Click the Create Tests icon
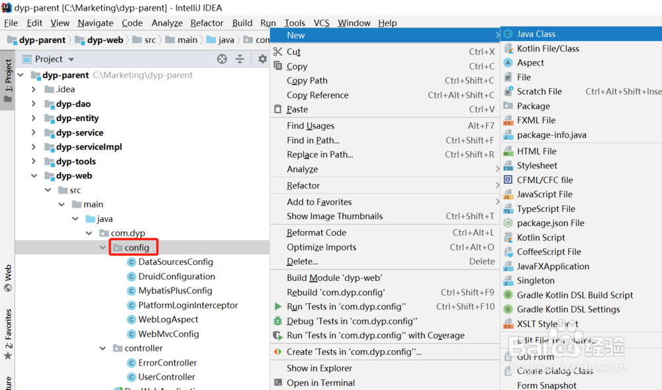Image resolution: width=662 pixels, height=390 pixels. (278, 352)
